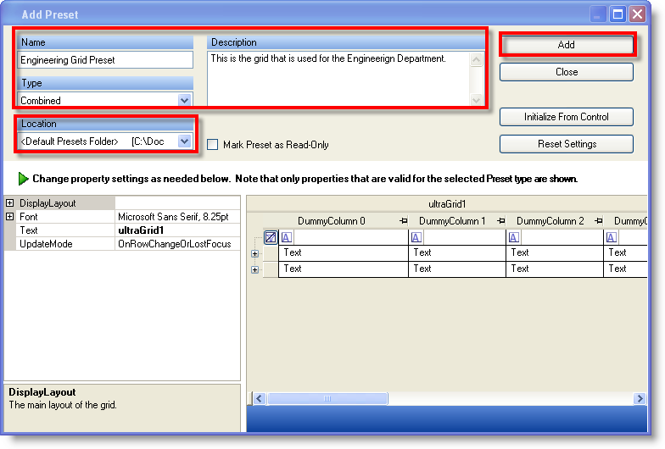Click the Add button
This screenshot has height=449, width=665.
coord(566,45)
